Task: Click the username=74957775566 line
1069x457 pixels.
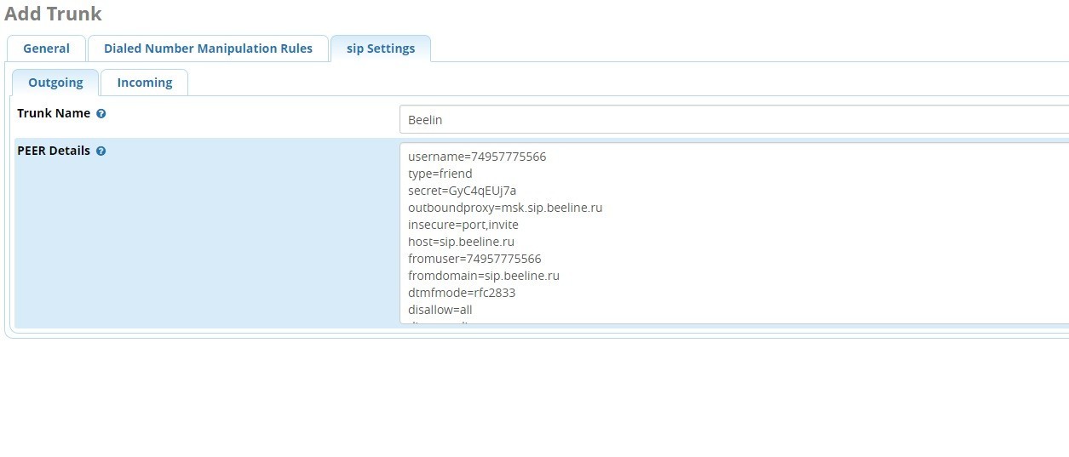Action: point(477,157)
